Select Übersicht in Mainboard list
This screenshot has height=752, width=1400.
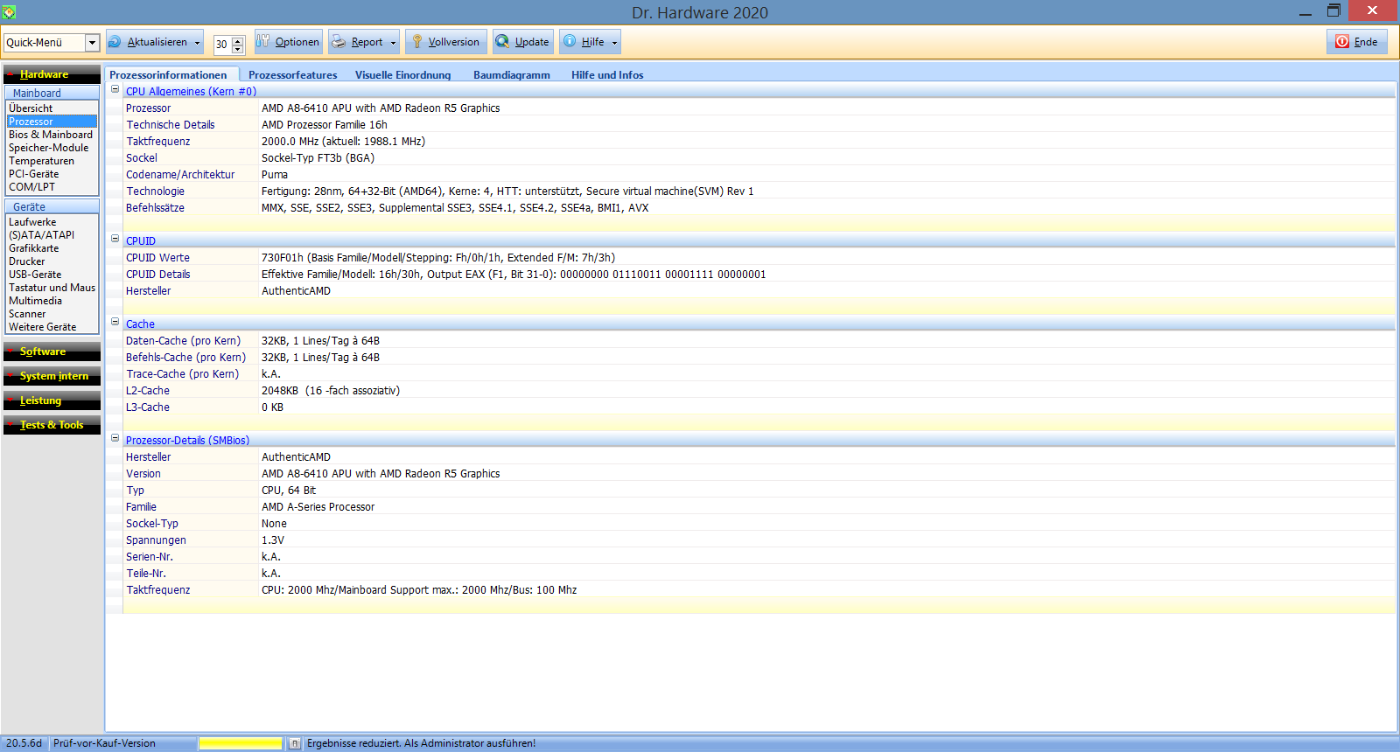click(x=52, y=108)
